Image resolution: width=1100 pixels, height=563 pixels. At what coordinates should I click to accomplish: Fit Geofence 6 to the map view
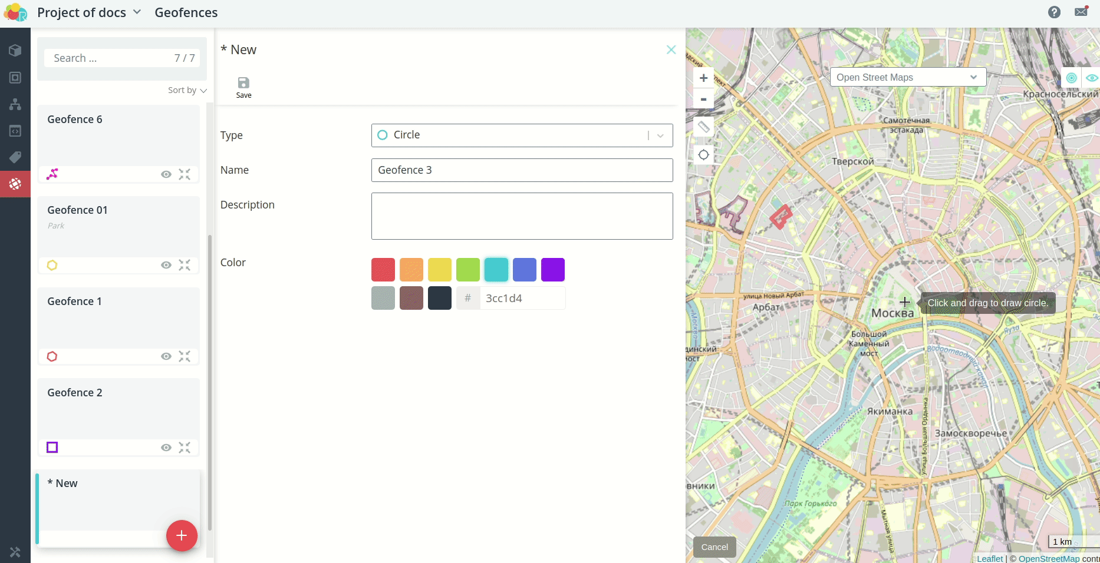[185, 174]
